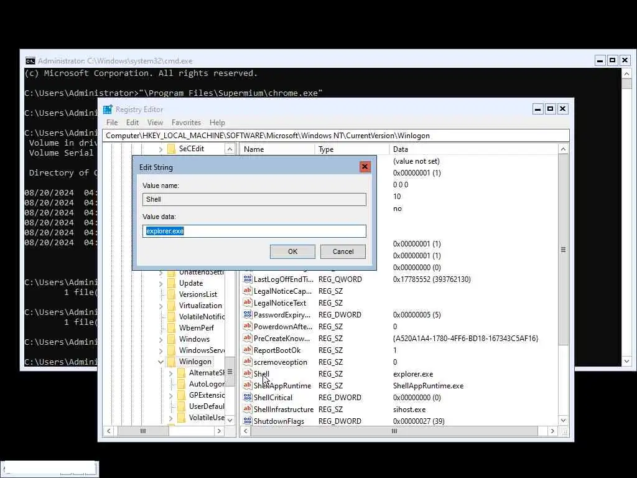Cancel the Edit String dialog
637x478 pixels.
343,251
